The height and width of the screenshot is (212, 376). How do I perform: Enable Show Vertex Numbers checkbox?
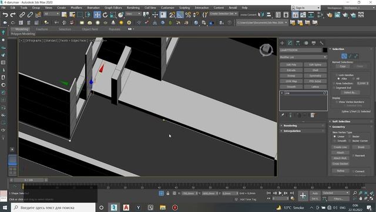[337, 102]
